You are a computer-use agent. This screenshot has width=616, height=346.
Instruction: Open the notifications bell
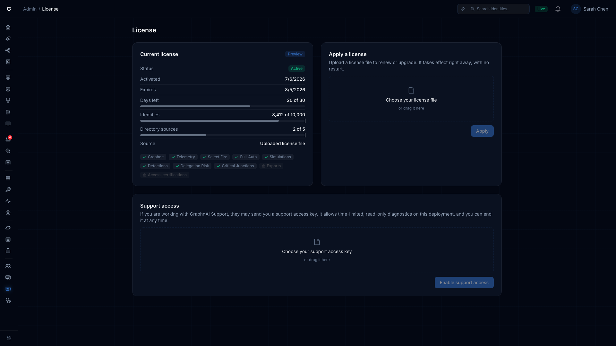[x=558, y=9]
